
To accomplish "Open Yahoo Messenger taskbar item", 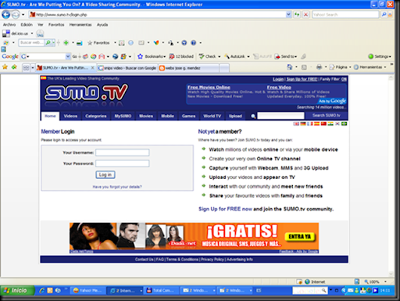I will (88, 290).
